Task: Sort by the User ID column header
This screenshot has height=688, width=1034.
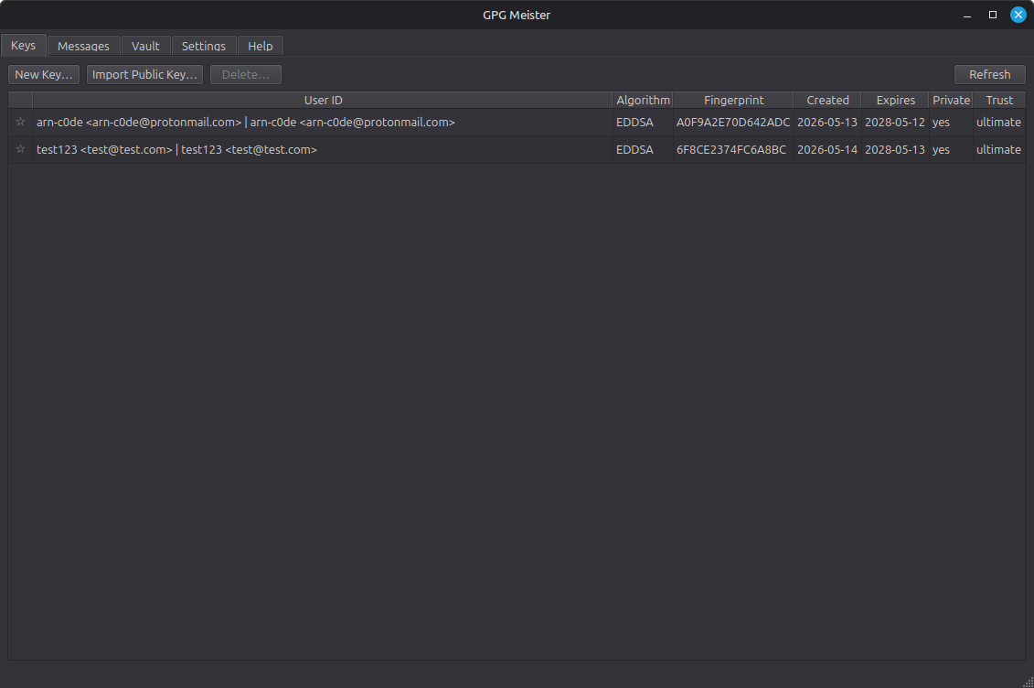Action: [323, 101]
